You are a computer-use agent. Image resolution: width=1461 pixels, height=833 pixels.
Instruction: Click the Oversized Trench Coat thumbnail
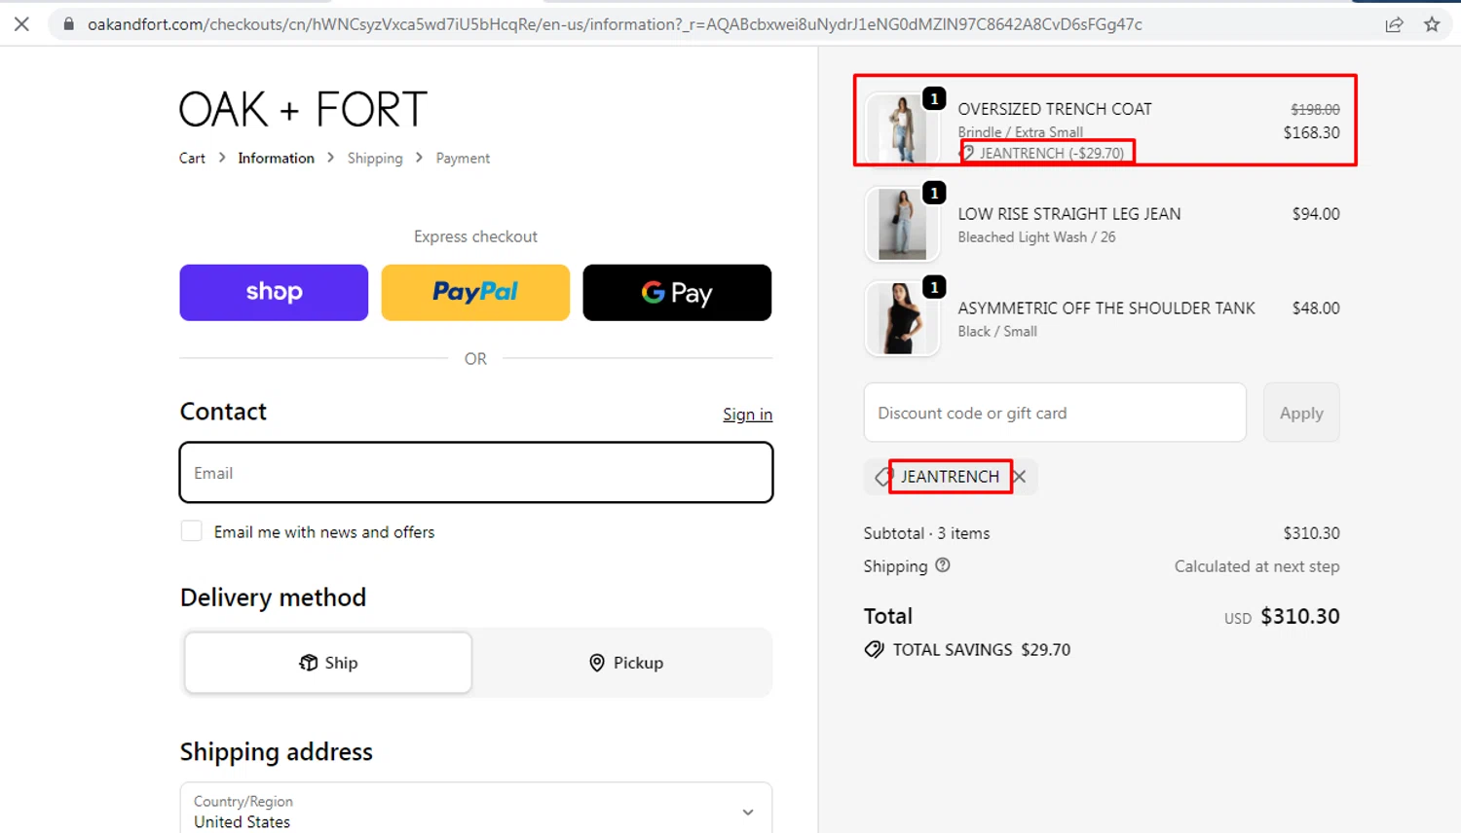click(x=902, y=129)
